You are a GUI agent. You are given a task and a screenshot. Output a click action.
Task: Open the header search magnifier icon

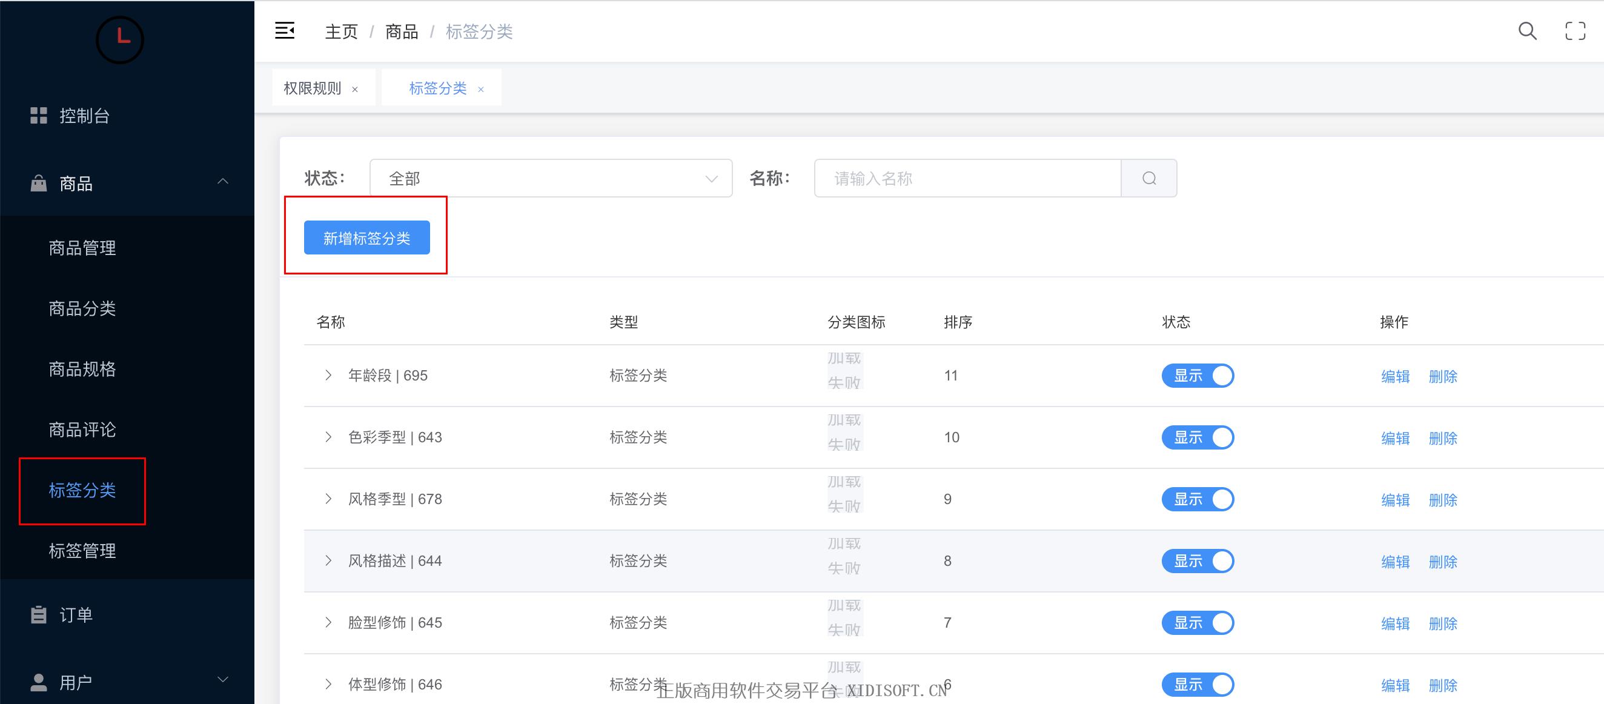tap(1527, 31)
